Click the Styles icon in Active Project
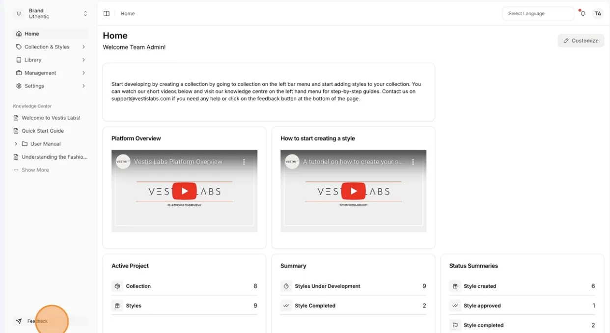The image size is (610, 333). pos(117,305)
